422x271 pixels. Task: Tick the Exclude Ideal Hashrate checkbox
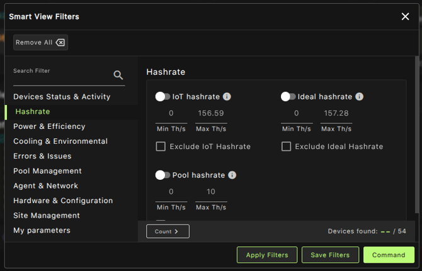tap(287, 147)
